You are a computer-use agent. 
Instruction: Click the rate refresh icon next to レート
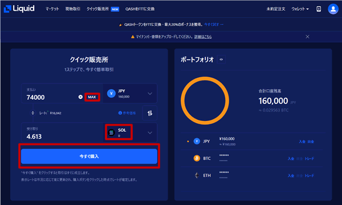tap(32, 113)
